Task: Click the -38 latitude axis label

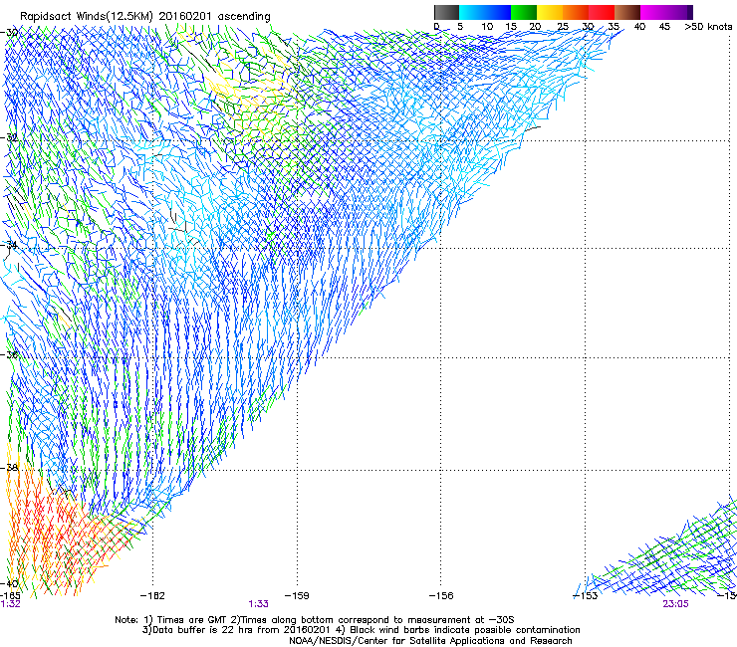Action: click(x=9, y=468)
